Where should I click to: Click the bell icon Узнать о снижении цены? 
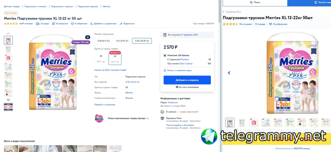pyautogui.click(x=165, y=70)
